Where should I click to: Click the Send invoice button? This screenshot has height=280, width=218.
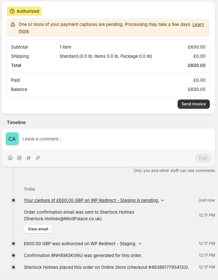193,104
